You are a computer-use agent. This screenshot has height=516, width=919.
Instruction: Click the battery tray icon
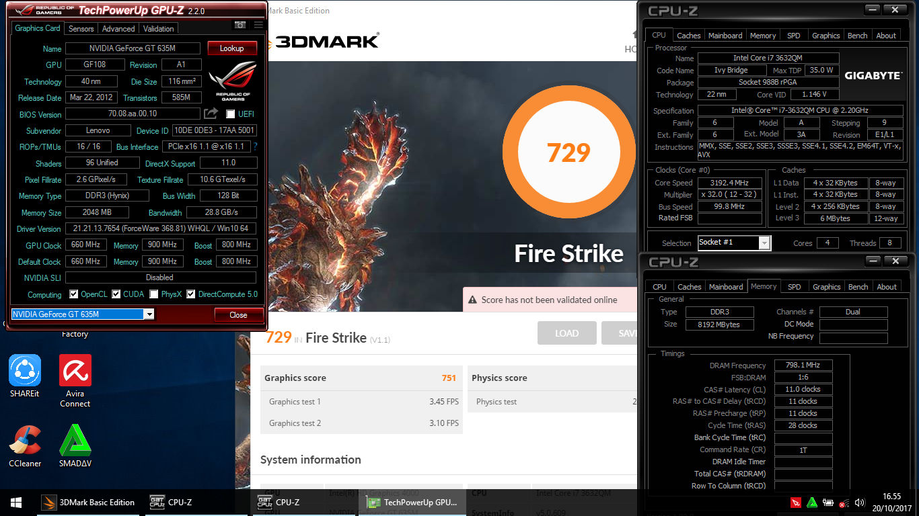[828, 503]
